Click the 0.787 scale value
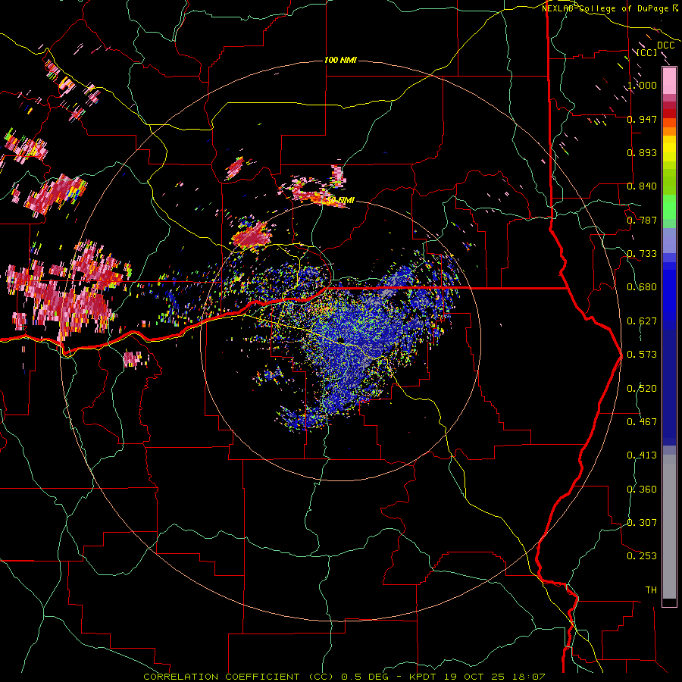Image resolution: width=682 pixels, height=682 pixels. point(642,220)
